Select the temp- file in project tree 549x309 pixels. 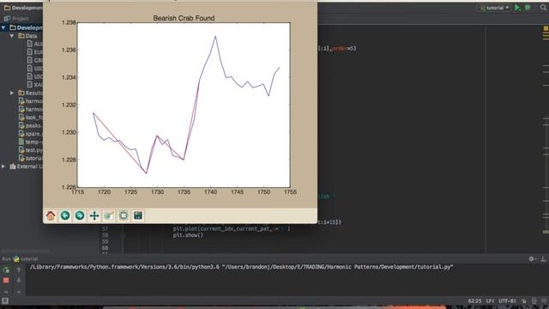coord(31,142)
